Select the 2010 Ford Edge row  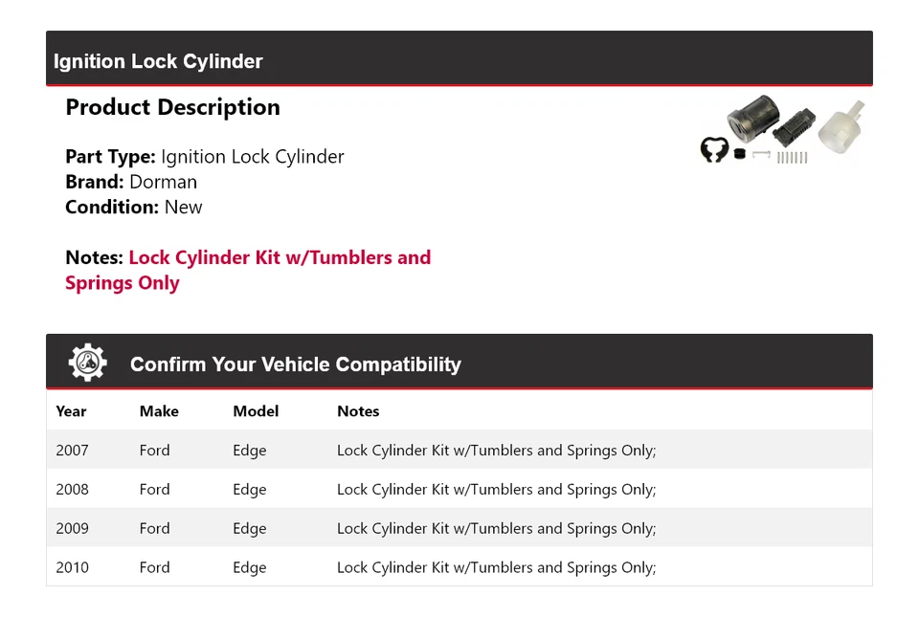point(459,566)
